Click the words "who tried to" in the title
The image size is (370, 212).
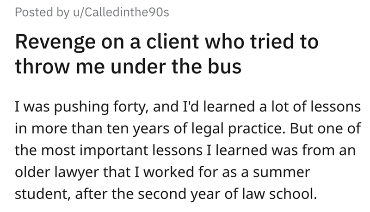[x=261, y=42]
